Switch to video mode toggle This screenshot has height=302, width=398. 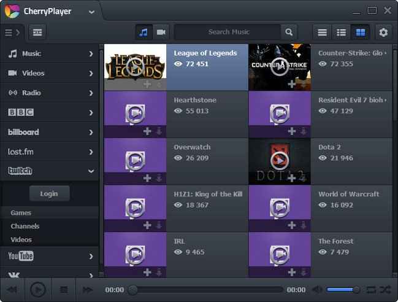click(161, 32)
